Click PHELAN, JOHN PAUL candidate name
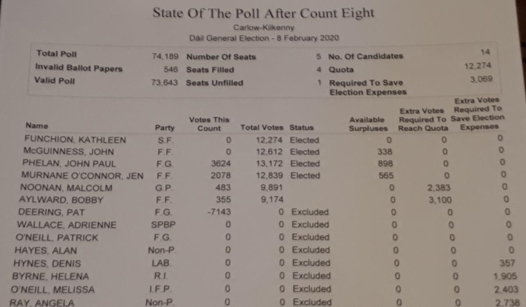This screenshot has width=526, height=307. pos(69,164)
